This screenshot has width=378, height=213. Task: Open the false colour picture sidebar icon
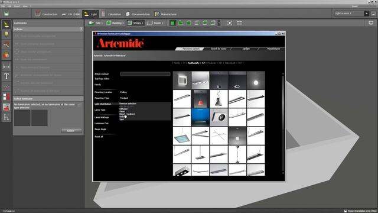tap(6, 107)
